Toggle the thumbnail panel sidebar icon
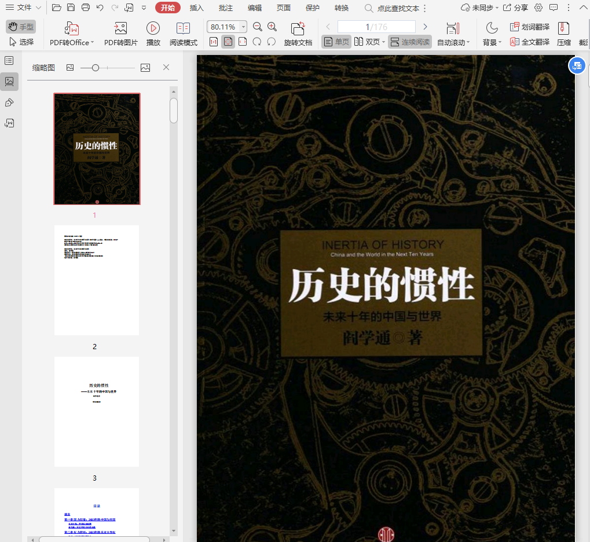The image size is (590, 542). coord(9,81)
